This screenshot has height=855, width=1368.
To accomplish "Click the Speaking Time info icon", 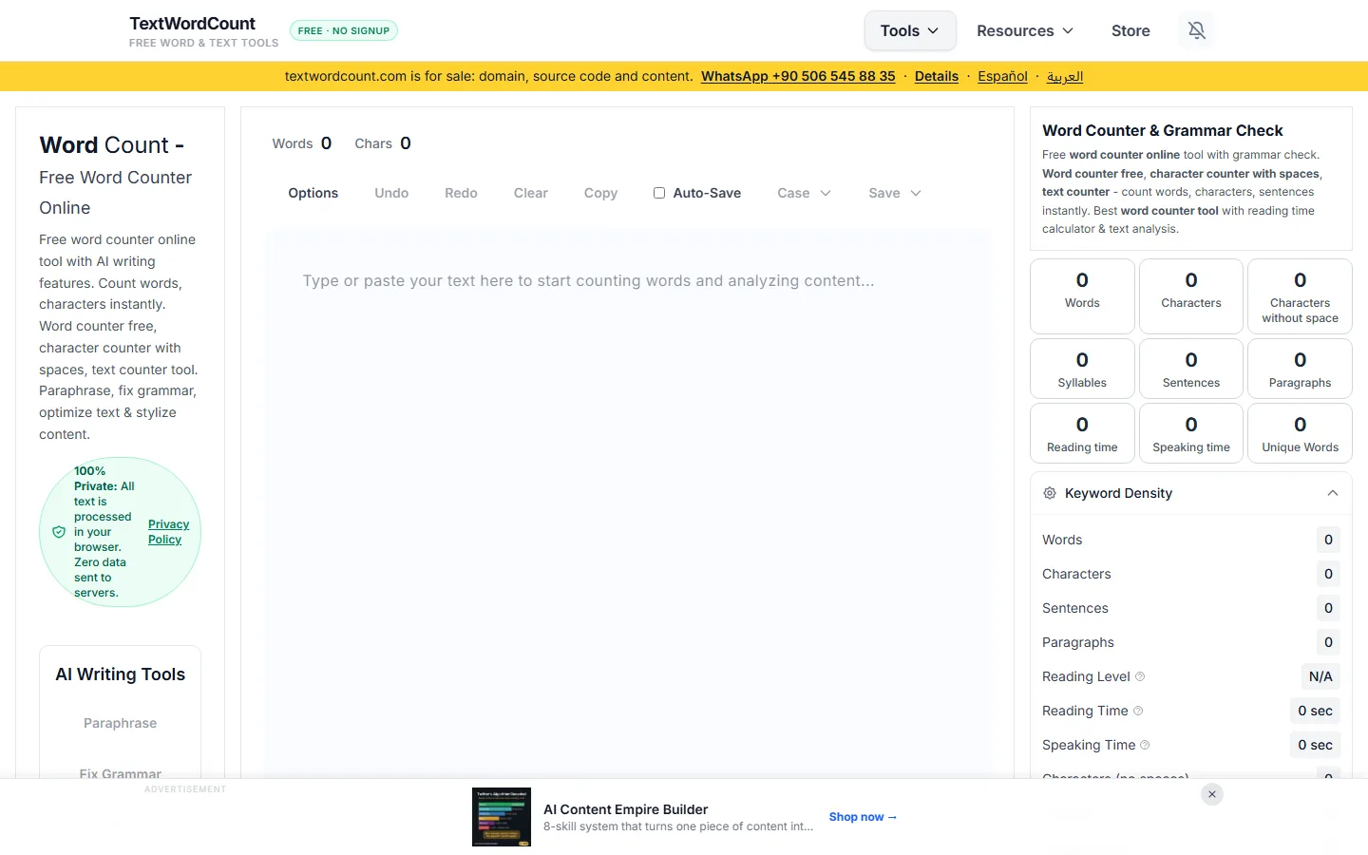I will click(x=1145, y=745).
